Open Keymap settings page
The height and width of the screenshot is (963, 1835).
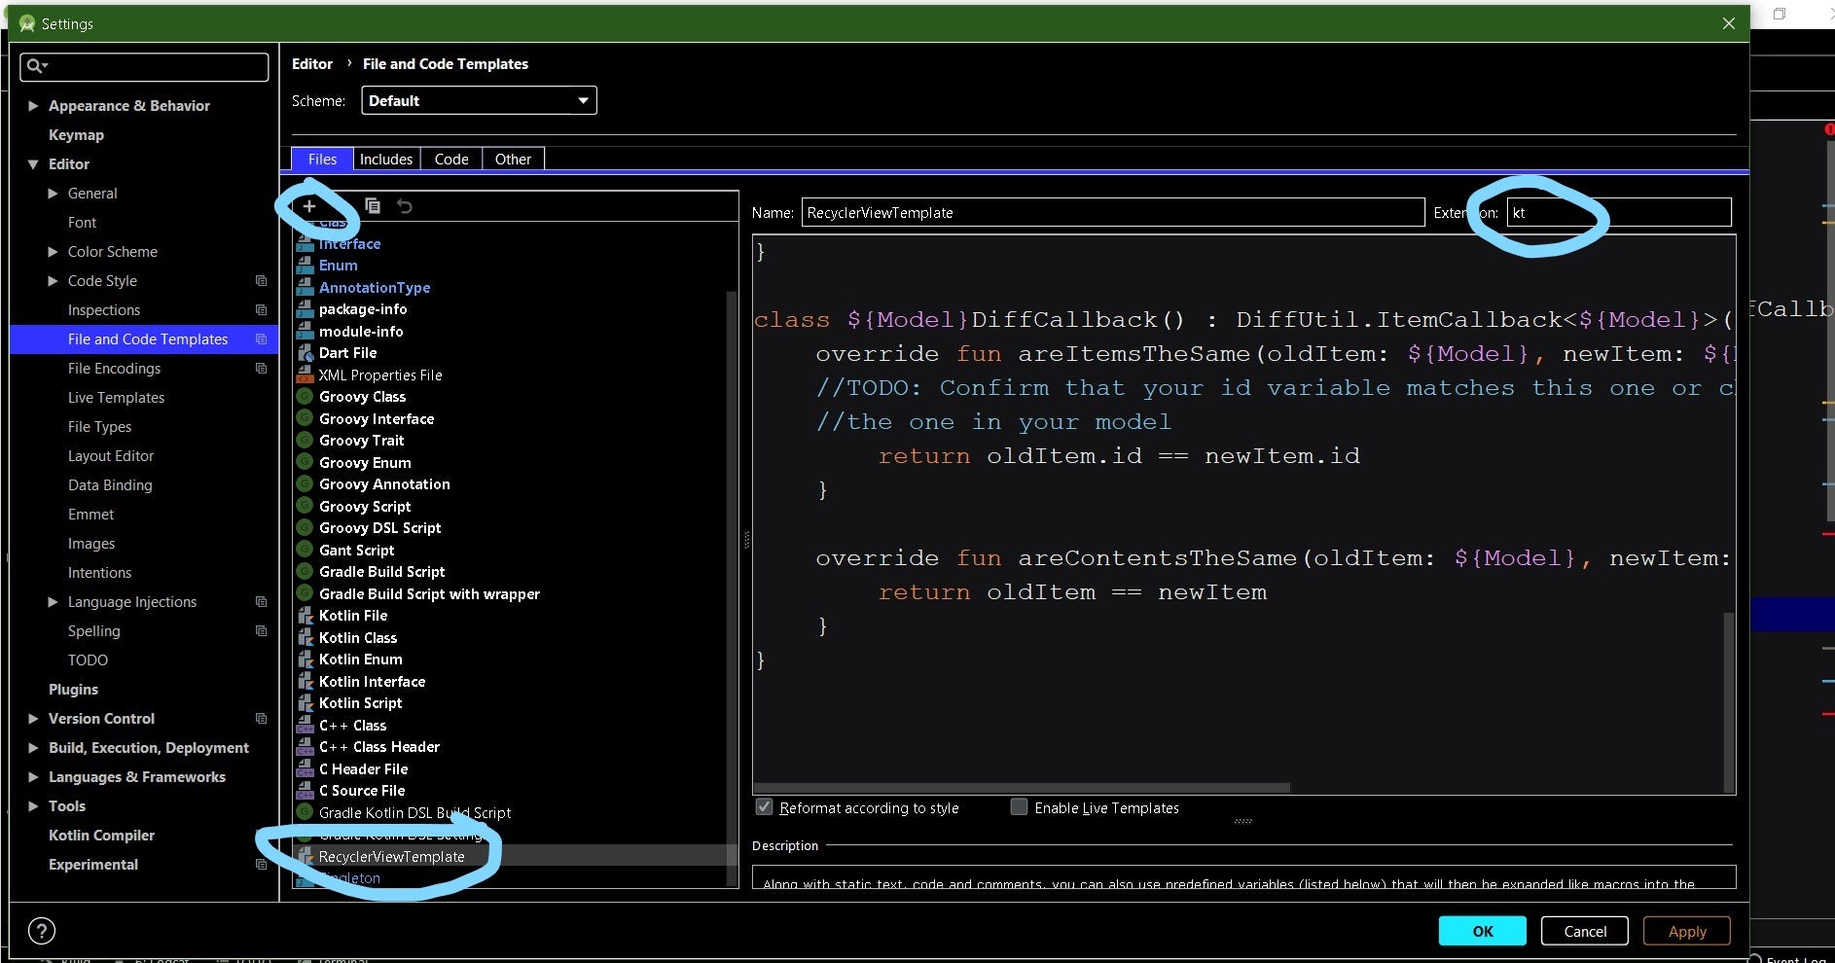point(76,135)
